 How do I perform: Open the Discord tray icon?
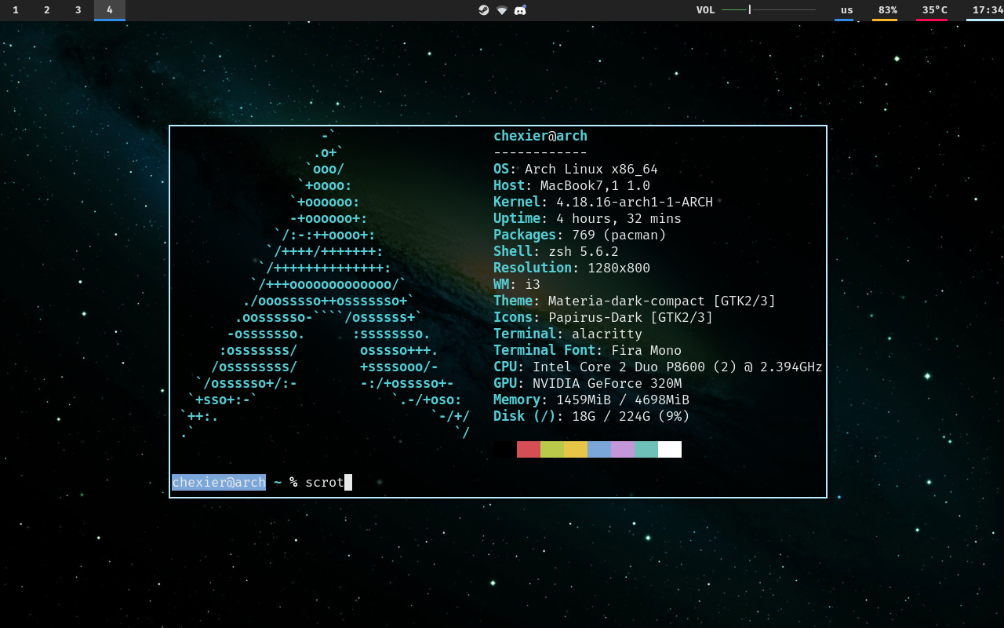click(x=520, y=10)
